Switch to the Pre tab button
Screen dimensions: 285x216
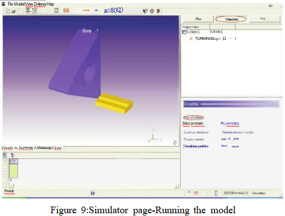[198, 19]
